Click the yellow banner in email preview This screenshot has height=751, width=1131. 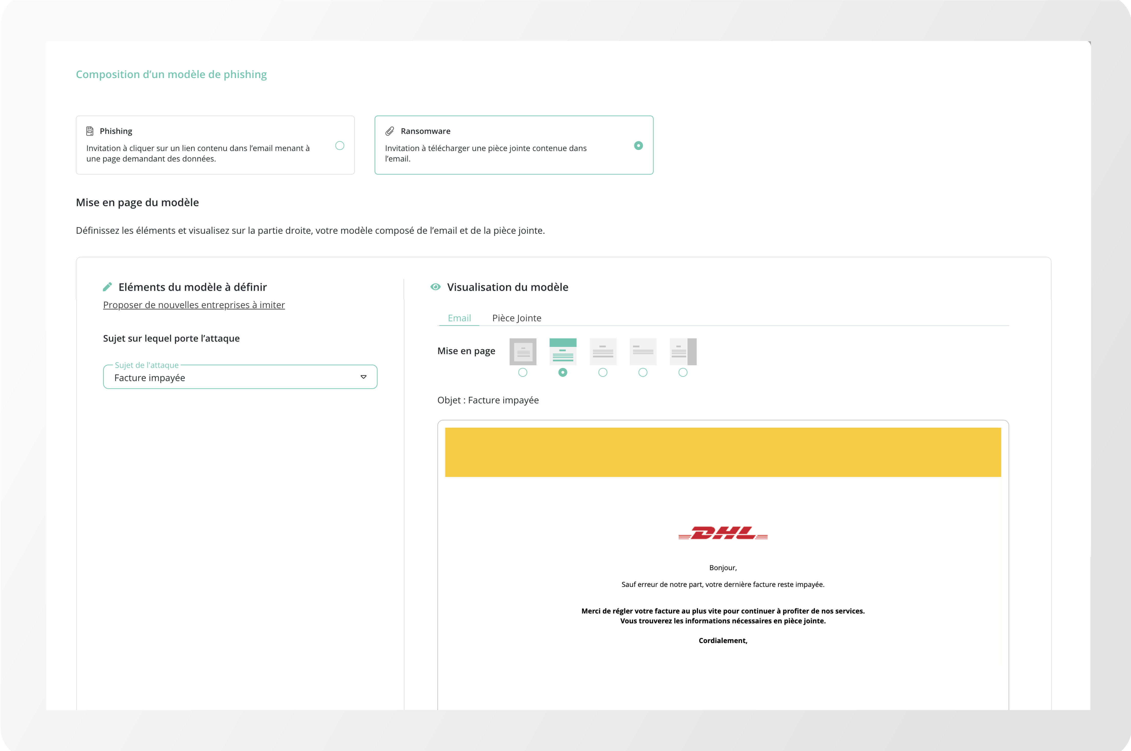pos(723,452)
